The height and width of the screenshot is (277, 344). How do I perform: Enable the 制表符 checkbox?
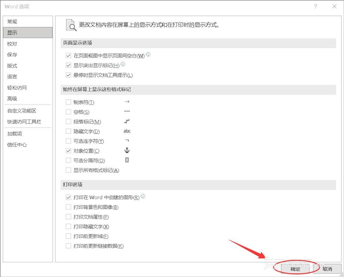click(x=68, y=102)
